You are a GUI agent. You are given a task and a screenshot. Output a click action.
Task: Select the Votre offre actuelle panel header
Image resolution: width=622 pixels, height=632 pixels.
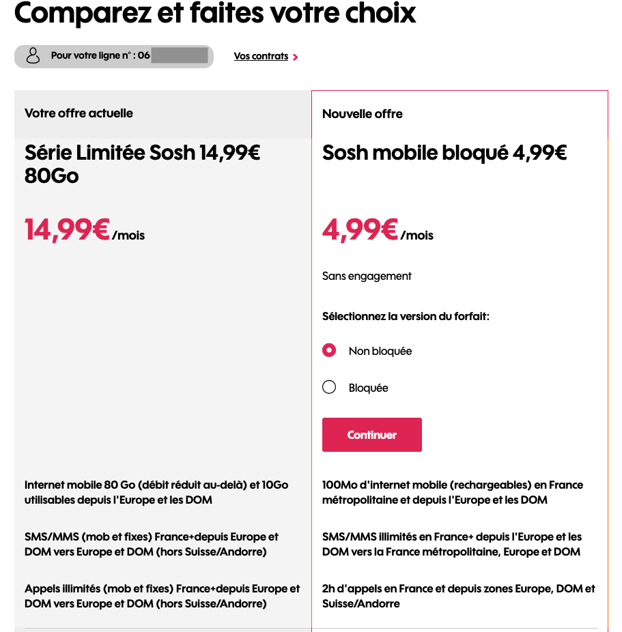pos(79,113)
